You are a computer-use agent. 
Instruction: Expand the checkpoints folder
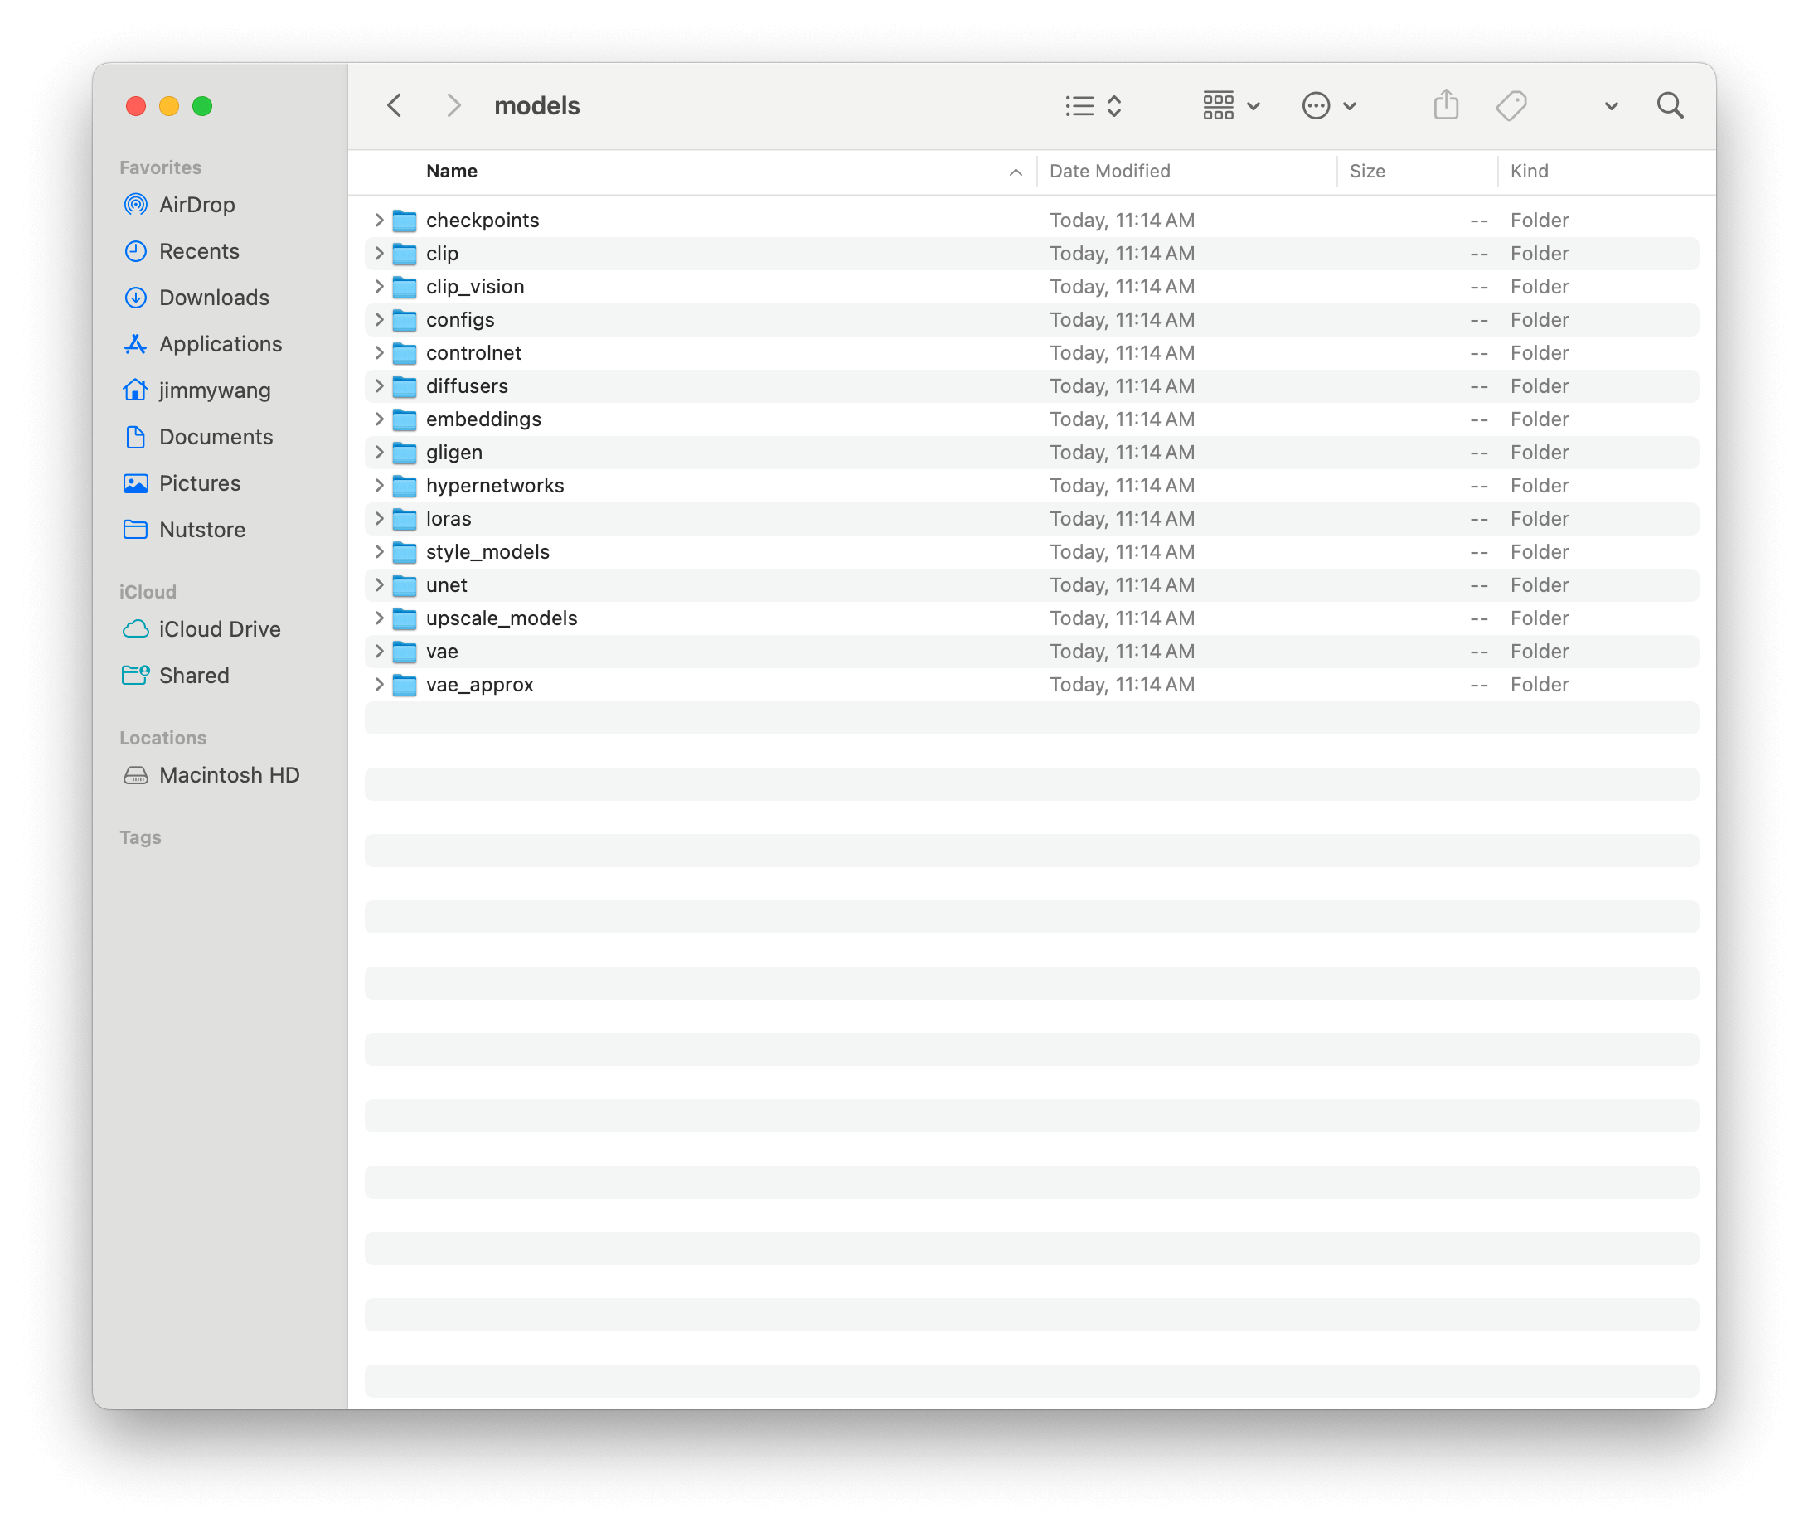click(x=380, y=220)
